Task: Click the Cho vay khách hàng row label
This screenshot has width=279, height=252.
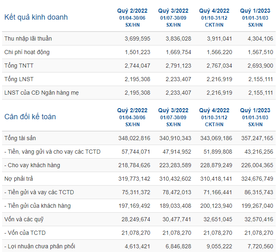Action: pyautogui.click(x=32, y=165)
